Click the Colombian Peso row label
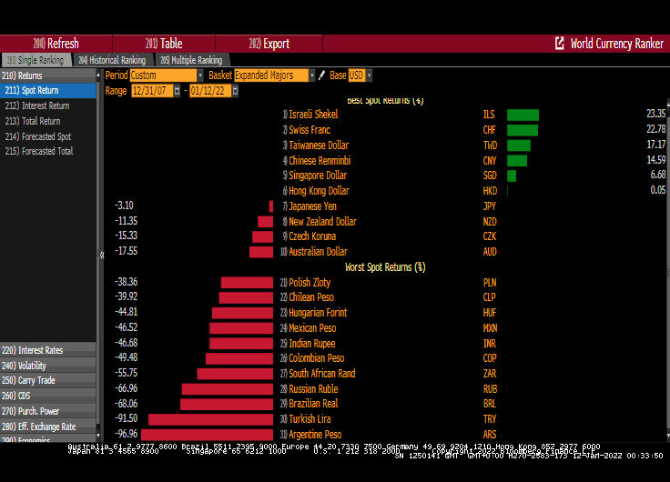This screenshot has width=670, height=482. [x=317, y=358]
